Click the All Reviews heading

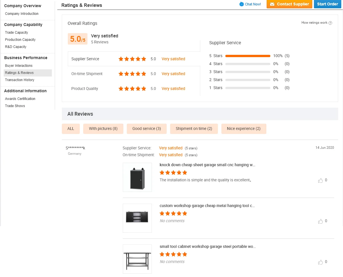[80, 114]
